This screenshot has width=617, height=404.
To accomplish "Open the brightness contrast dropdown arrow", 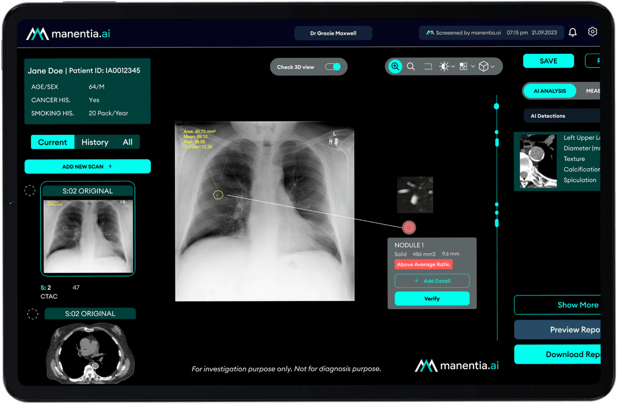I will coord(453,66).
